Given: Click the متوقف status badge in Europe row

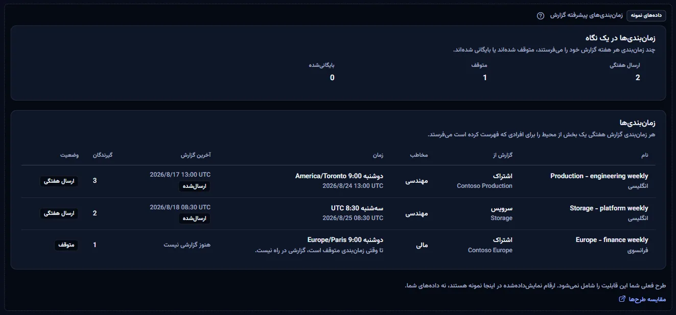Looking at the screenshot, I should pyautogui.click(x=66, y=245).
